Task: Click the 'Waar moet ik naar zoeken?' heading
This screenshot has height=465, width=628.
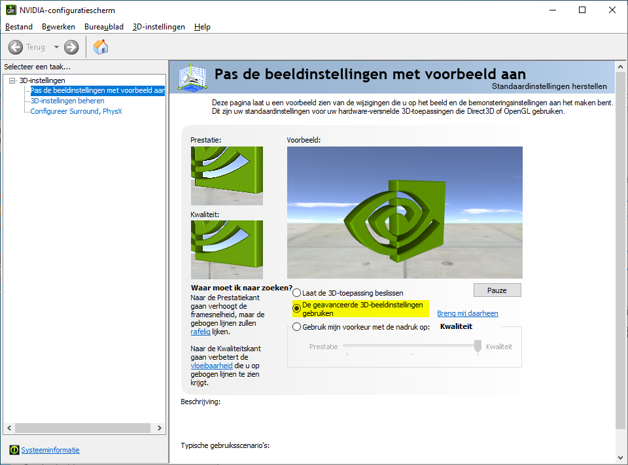Action: coord(241,288)
